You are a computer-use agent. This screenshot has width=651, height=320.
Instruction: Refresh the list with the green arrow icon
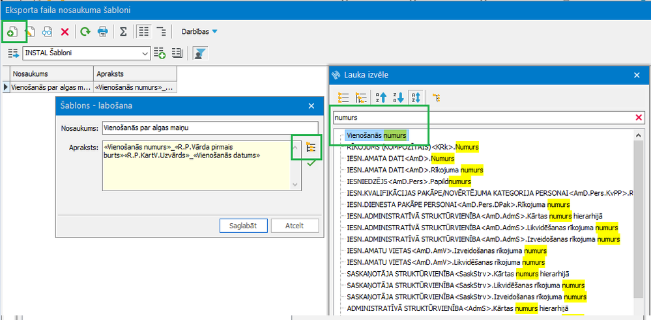click(85, 31)
